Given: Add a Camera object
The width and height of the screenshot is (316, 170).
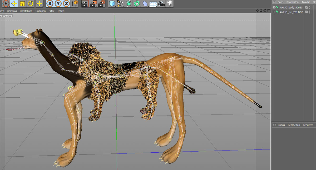Looking at the screenshot, I should 161,3.
